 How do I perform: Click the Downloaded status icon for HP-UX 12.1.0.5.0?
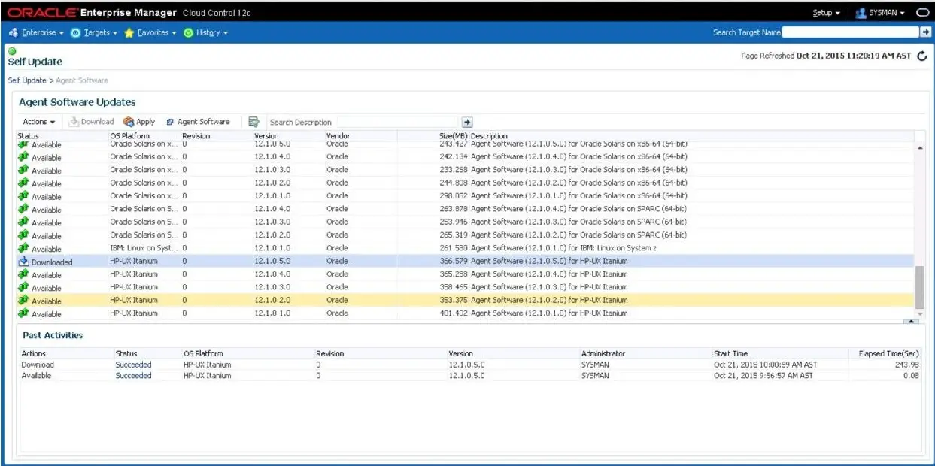23,262
